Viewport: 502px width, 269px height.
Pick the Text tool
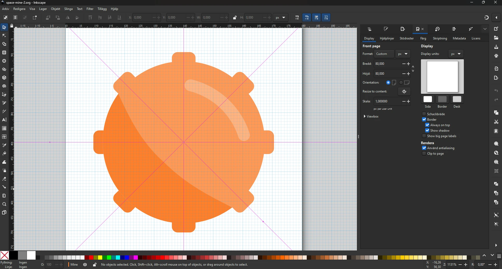pos(4,120)
